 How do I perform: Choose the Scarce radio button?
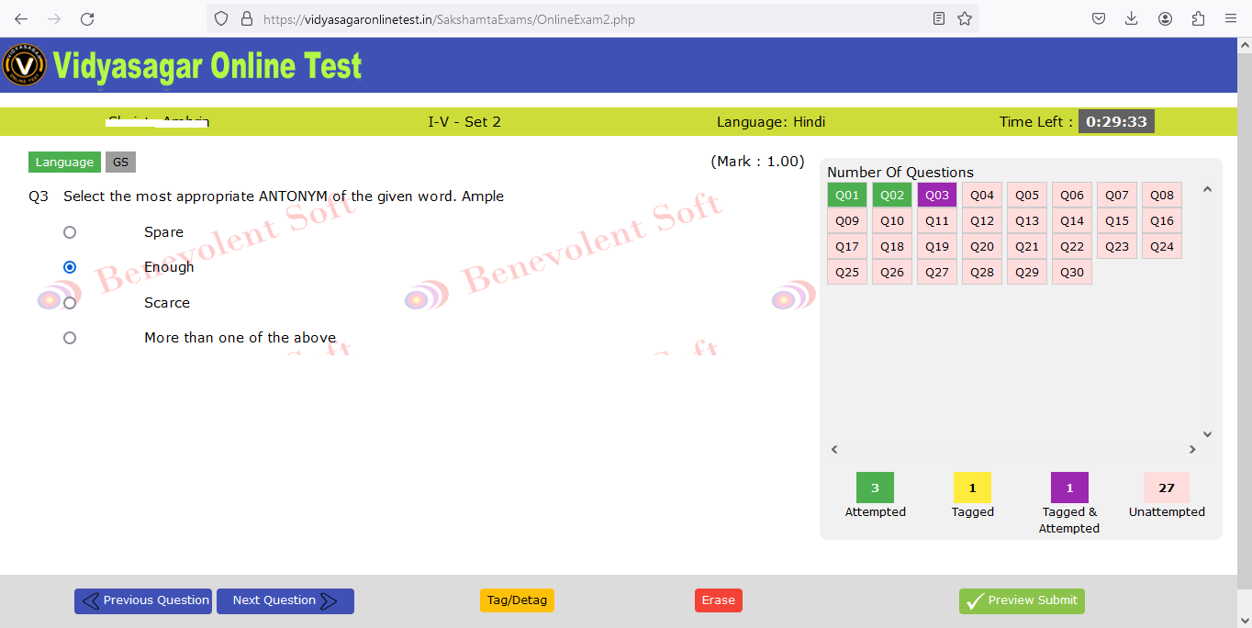pos(70,303)
